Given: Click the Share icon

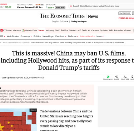Looking at the screenshot, I should pyautogui.click(x=116, y=77).
